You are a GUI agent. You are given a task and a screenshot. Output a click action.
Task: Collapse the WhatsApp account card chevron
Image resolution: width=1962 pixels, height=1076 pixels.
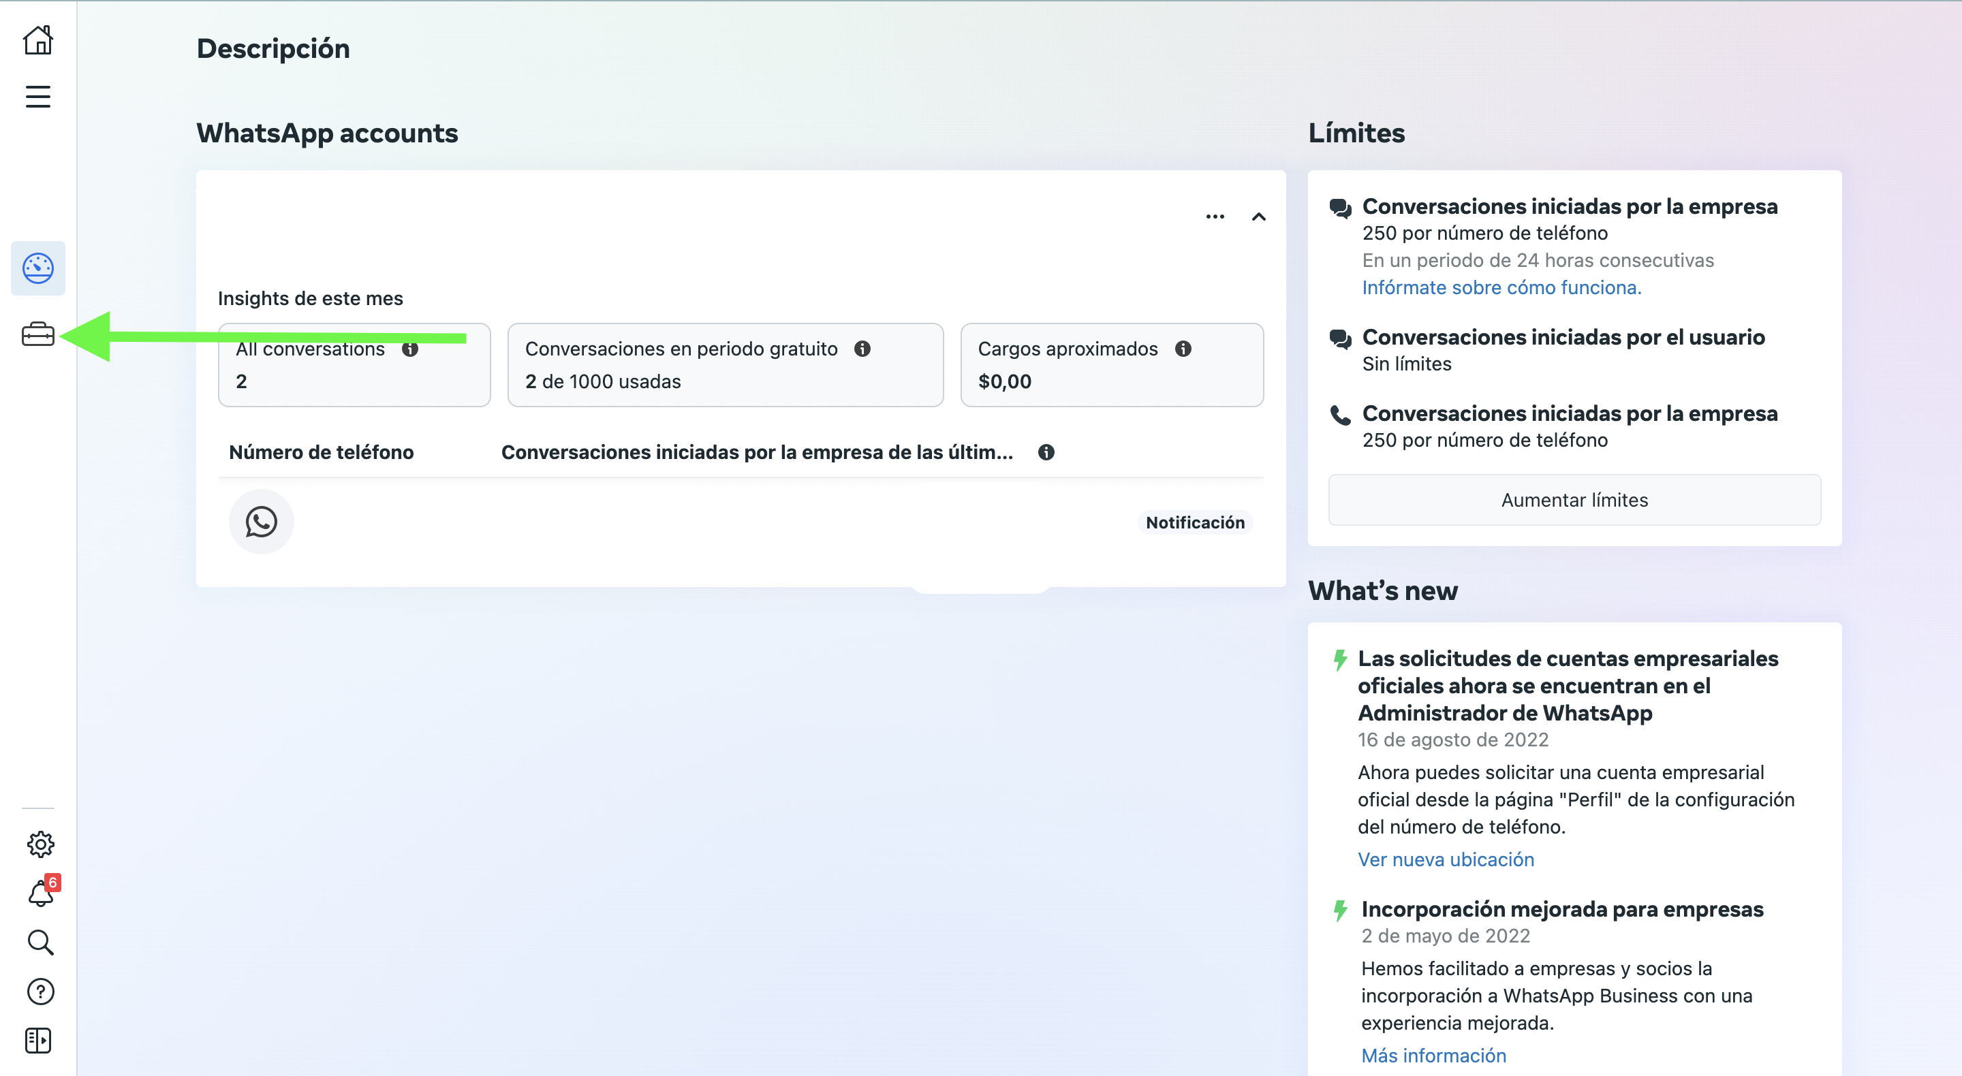(x=1259, y=217)
